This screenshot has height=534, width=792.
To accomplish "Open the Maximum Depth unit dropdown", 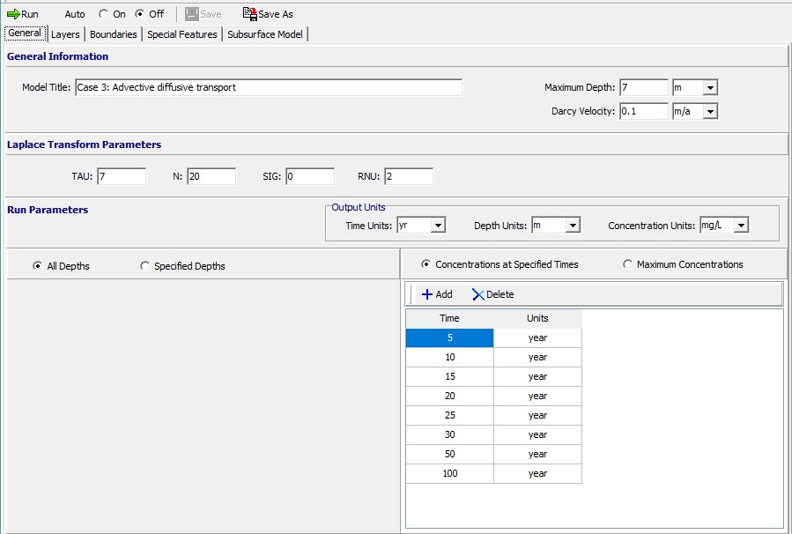I will coord(710,87).
